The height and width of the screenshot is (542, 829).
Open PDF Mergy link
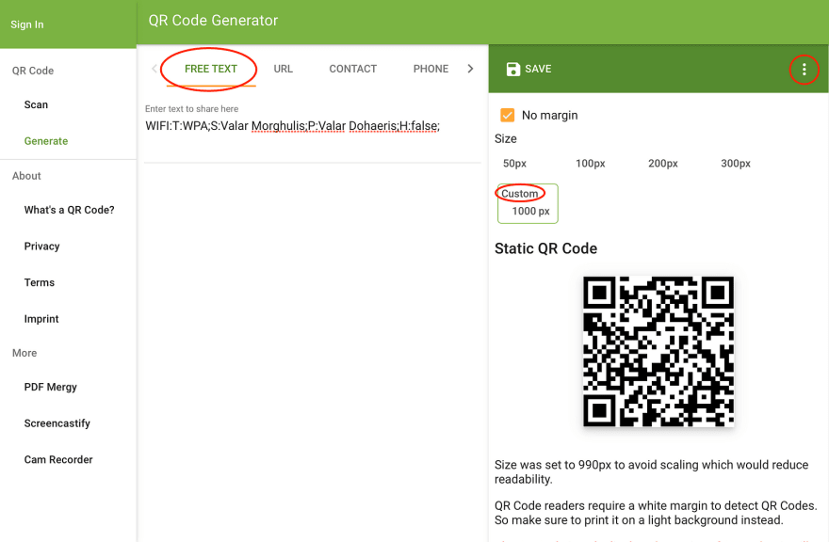click(50, 388)
